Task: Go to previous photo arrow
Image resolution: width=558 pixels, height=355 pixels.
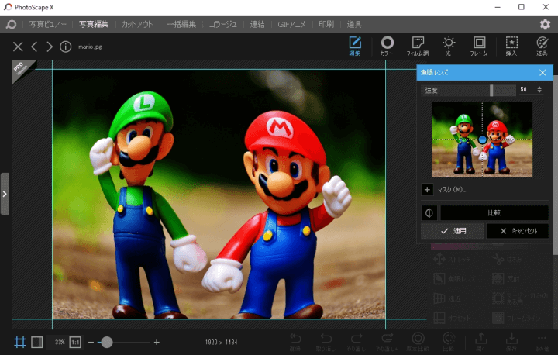Action: (34, 47)
